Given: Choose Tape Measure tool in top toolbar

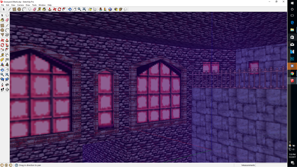Looking at the screenshot, I should (x=39, y=9).
